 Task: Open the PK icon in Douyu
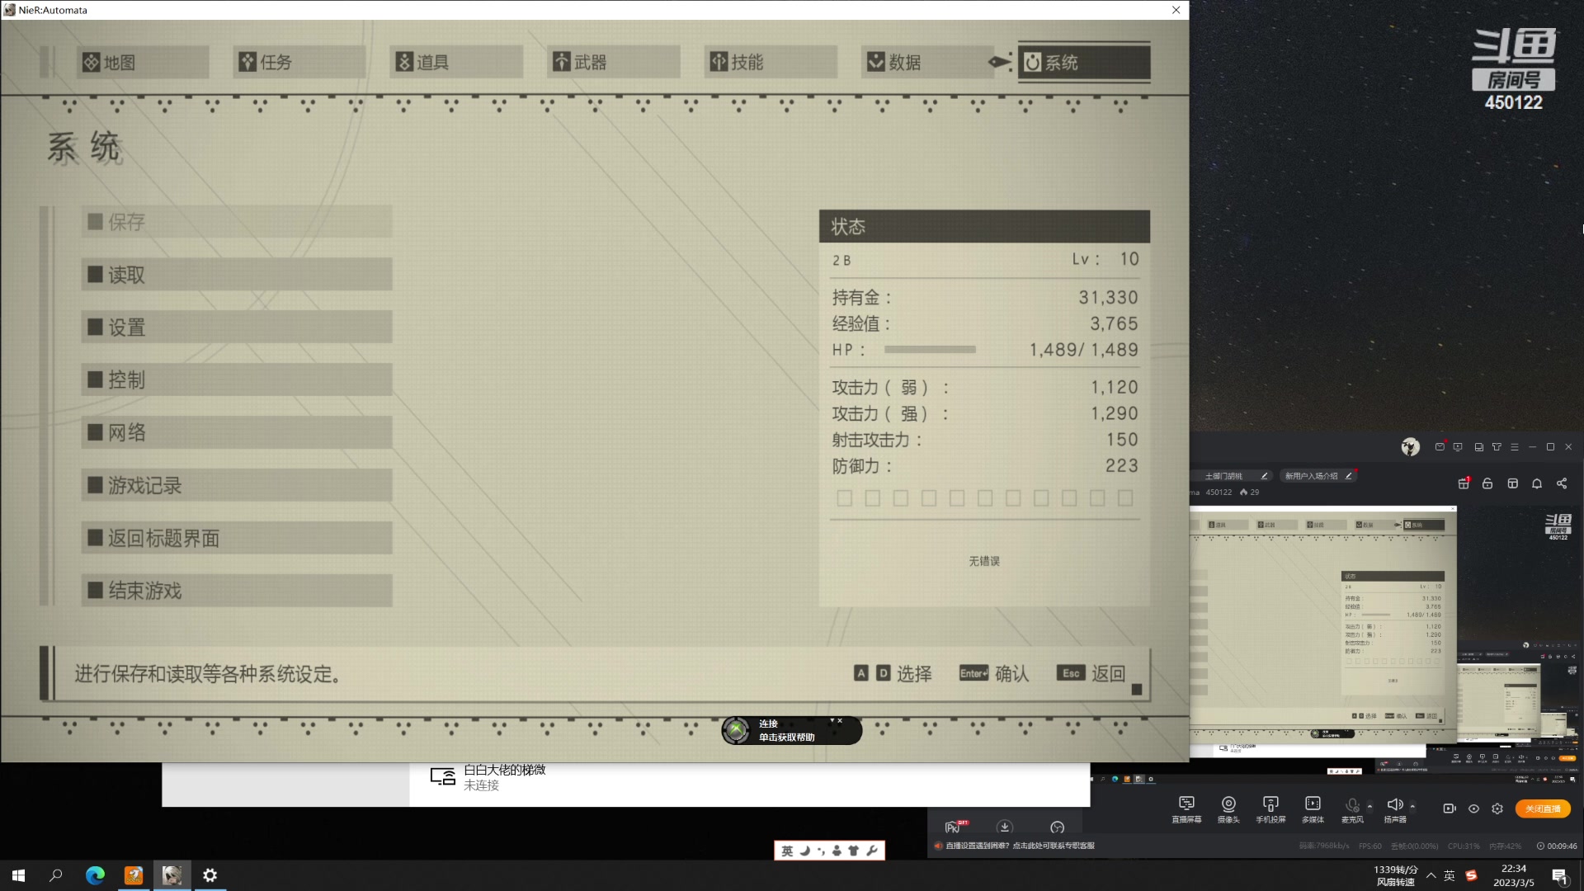(955, 827)
